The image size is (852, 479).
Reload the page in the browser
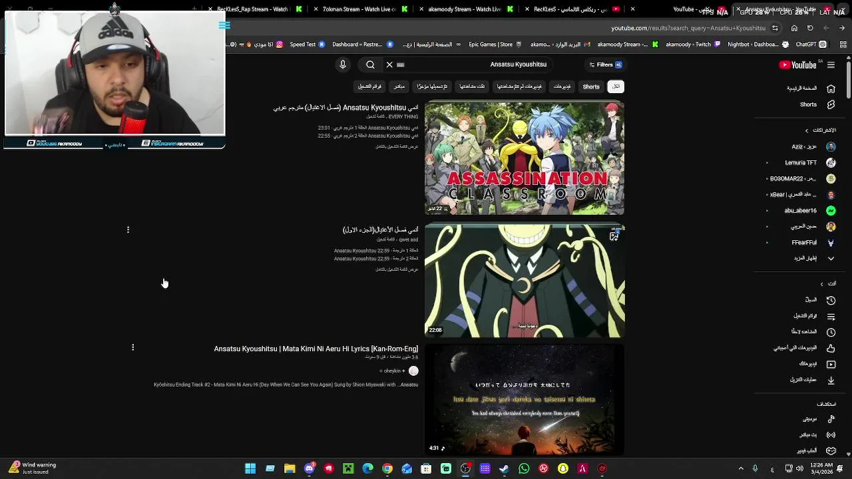(x=810, y=28)
